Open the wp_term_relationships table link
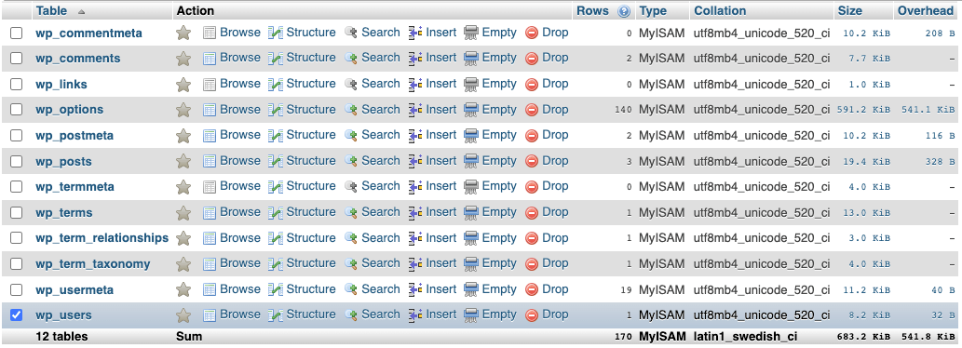 click(x=102, y=237)
